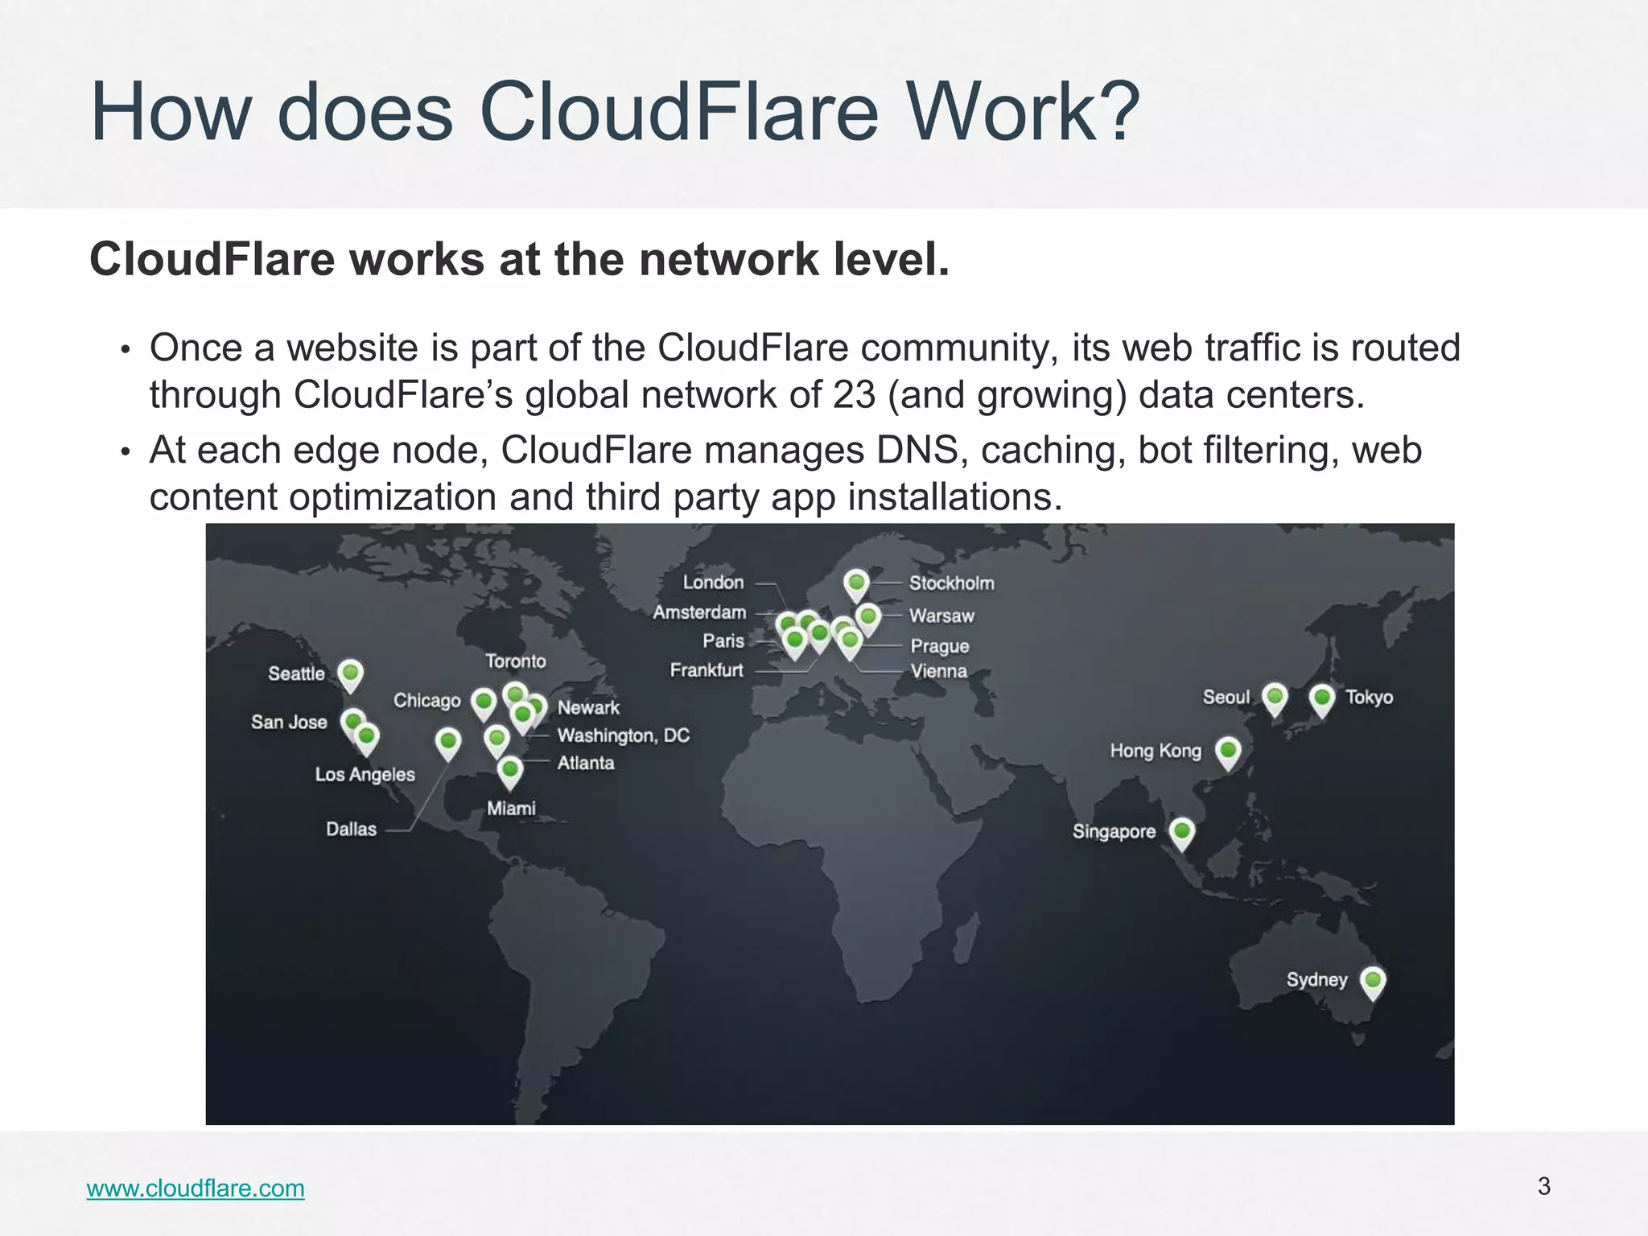The height and width of the screenshot is (1236, 1648).
Task: Open the www.cloudflare.com link
Action: pyautogui.click(x=196, y=1188)
